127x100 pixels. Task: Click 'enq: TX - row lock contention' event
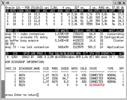[x=27, y=47]
